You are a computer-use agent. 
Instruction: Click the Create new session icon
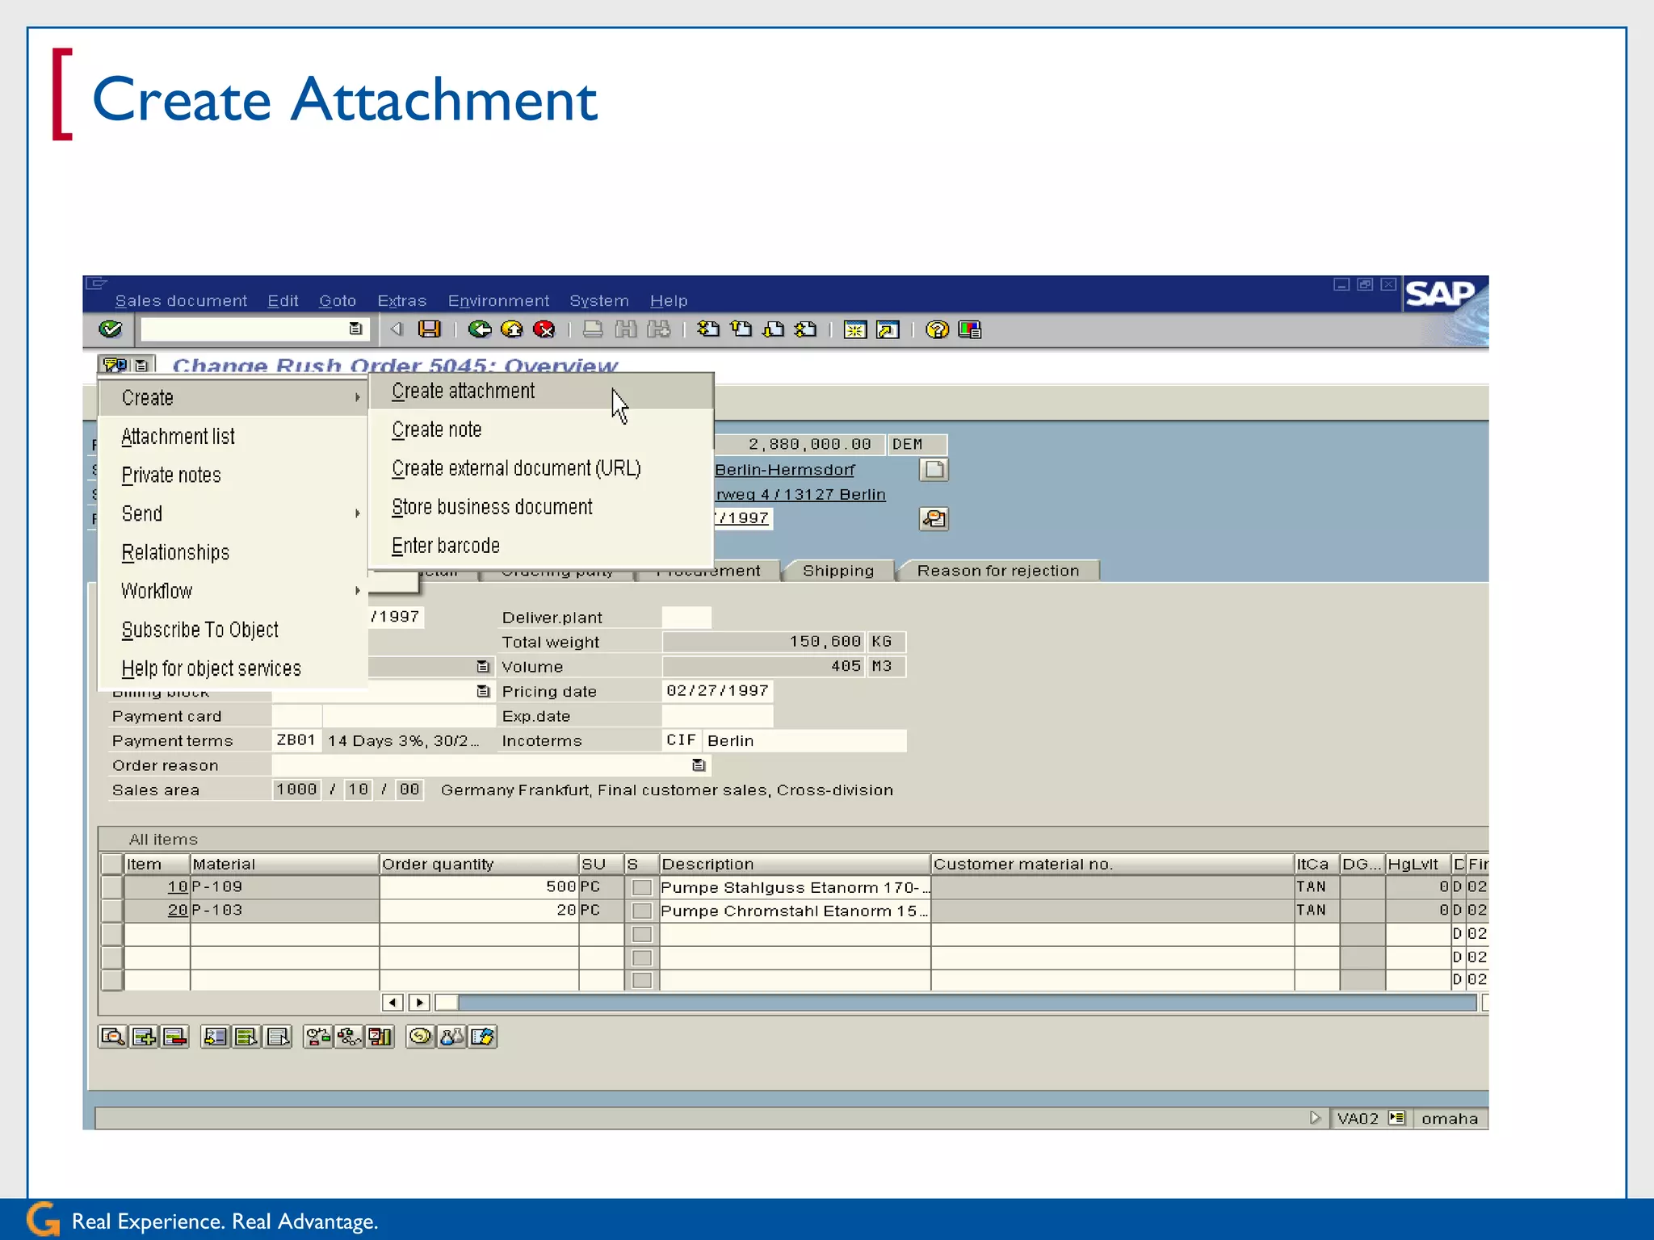[854, 329]
